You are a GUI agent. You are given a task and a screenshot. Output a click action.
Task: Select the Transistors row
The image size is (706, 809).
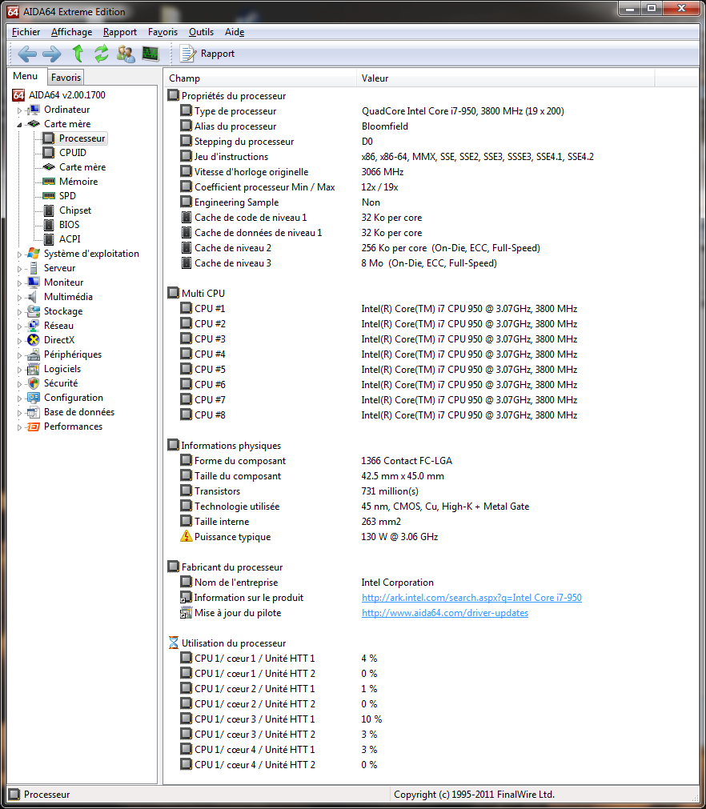431,491
